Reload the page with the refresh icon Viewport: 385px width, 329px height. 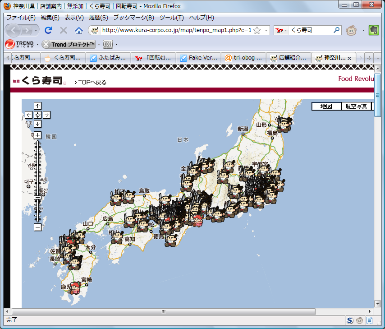[x=48, y=30]
